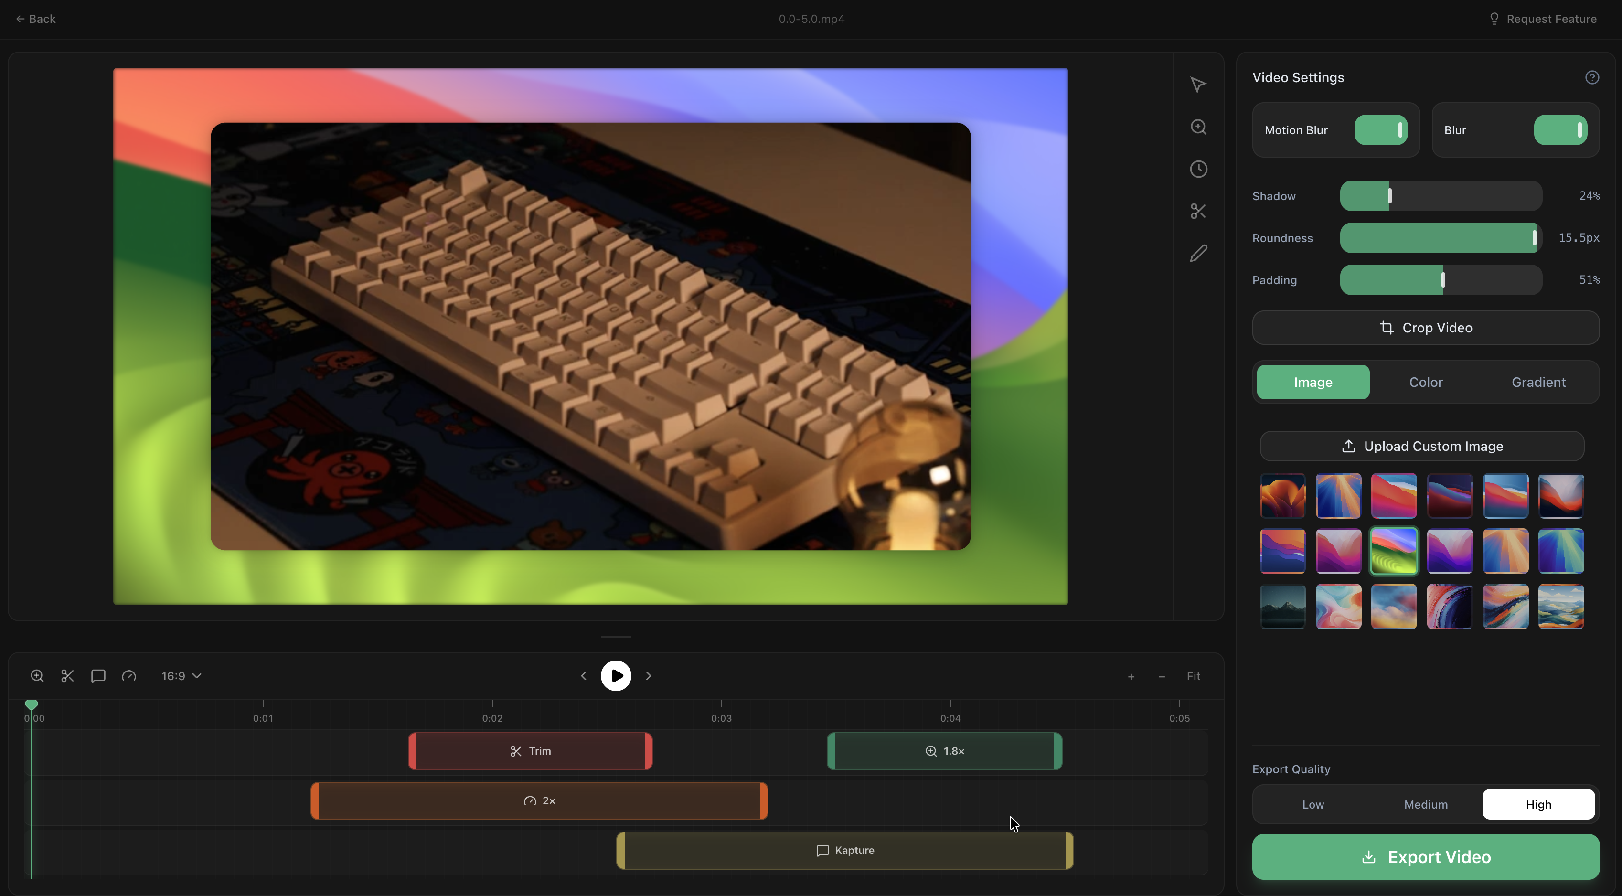This screenshot has width=1622, height=896.
Task: Select the pencil annotation tool in the sidebar
Action: [1197, 253]
